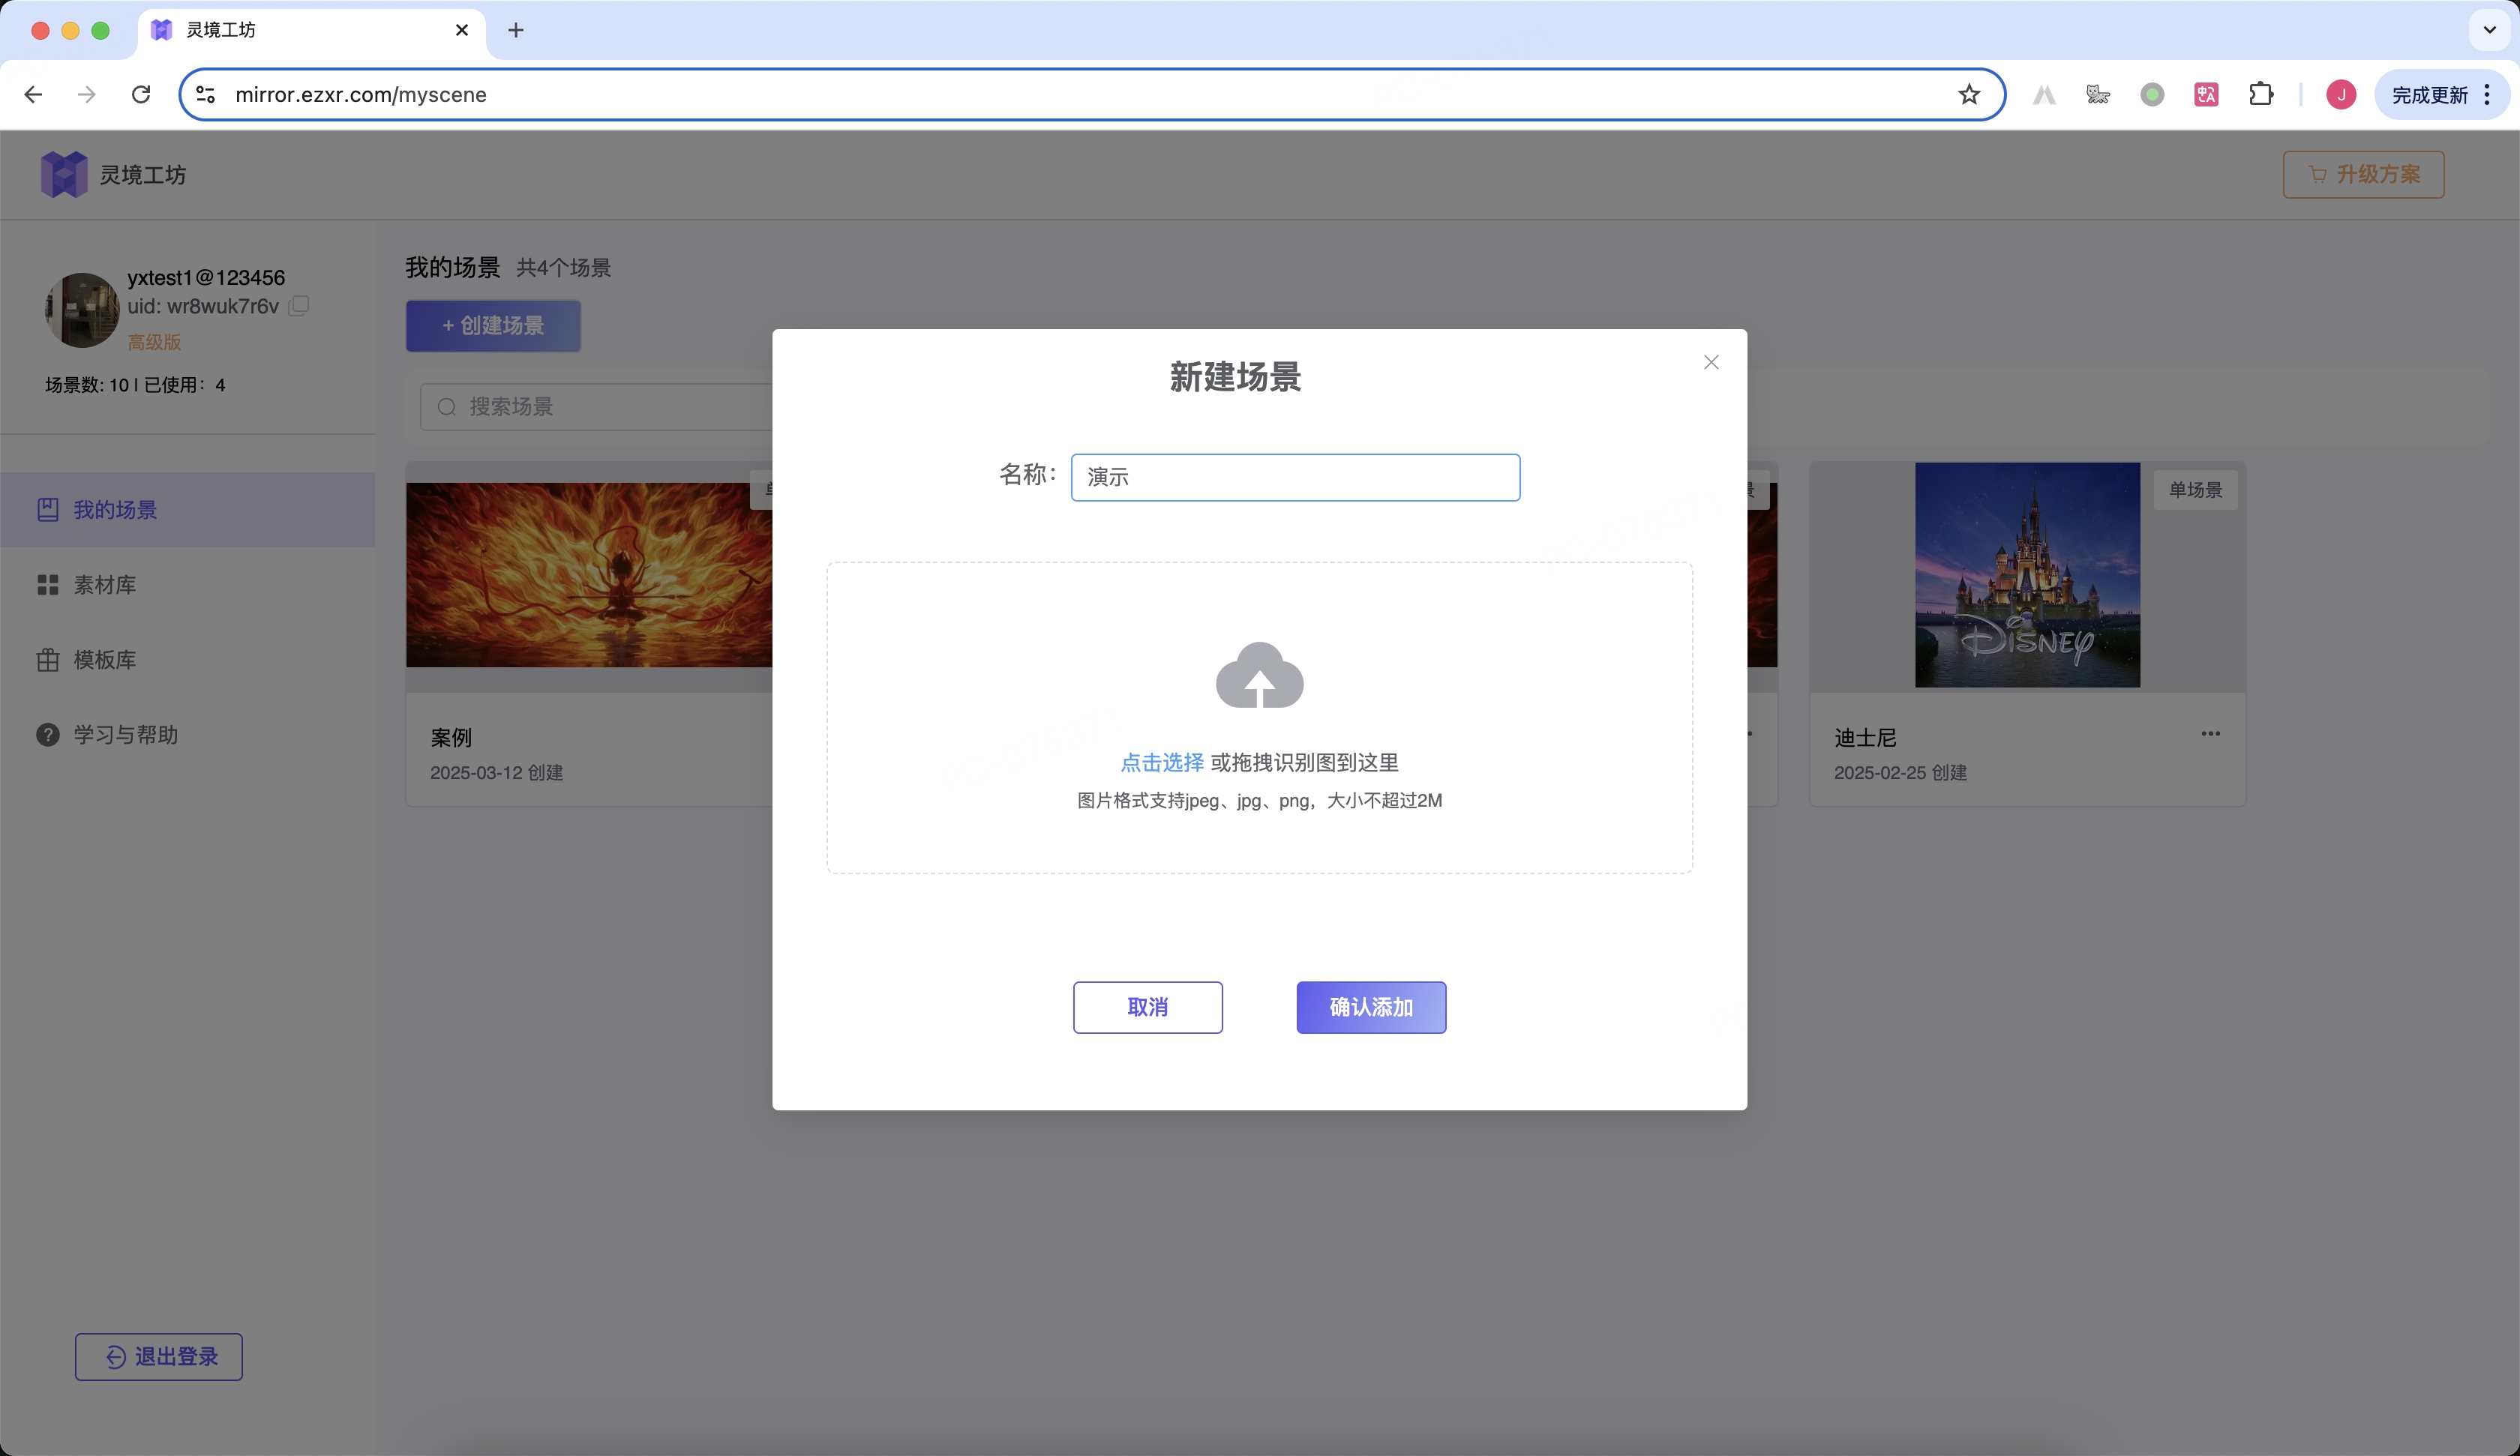The width and height of the screenshot is (2520, 1456).
Task: Click the site info icon in address bar
Action: 205,94
